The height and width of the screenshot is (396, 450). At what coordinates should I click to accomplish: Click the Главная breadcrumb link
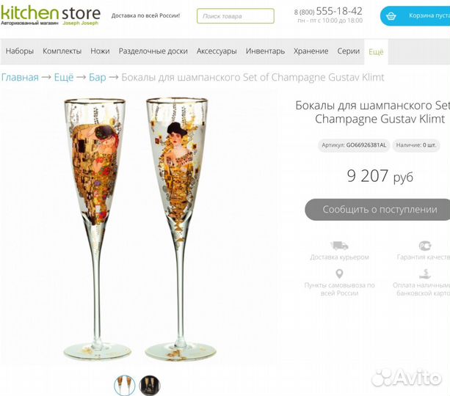tap(20, 77)
